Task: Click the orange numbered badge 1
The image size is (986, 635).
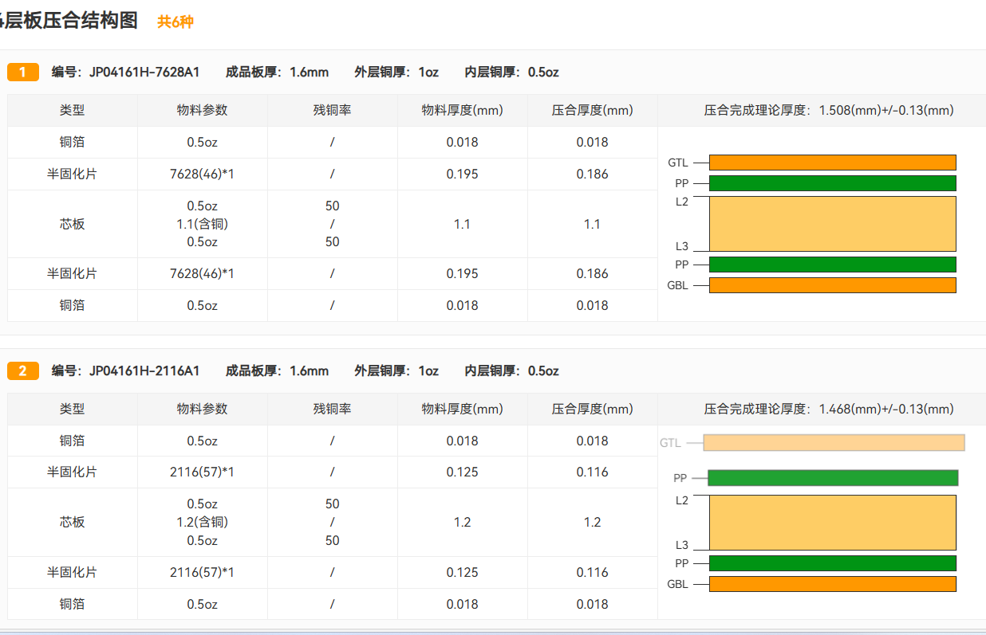Action: pos(22,72)
